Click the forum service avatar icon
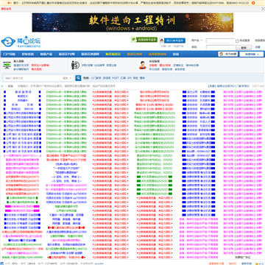This screenshot has width=265, height=265. click(143, 65)
